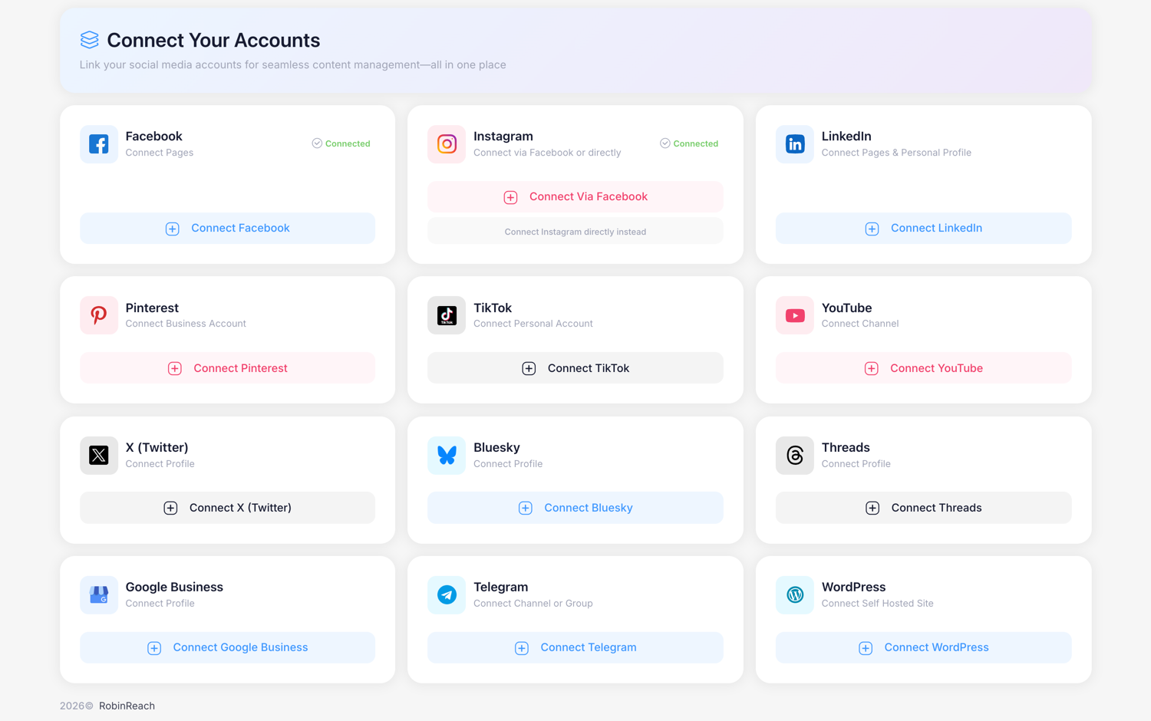Image resolution: width=1151 pixels, height=721 pixels.
Task: Click the "X (Twitter)" card title
Action: click(x=157, y=448)
